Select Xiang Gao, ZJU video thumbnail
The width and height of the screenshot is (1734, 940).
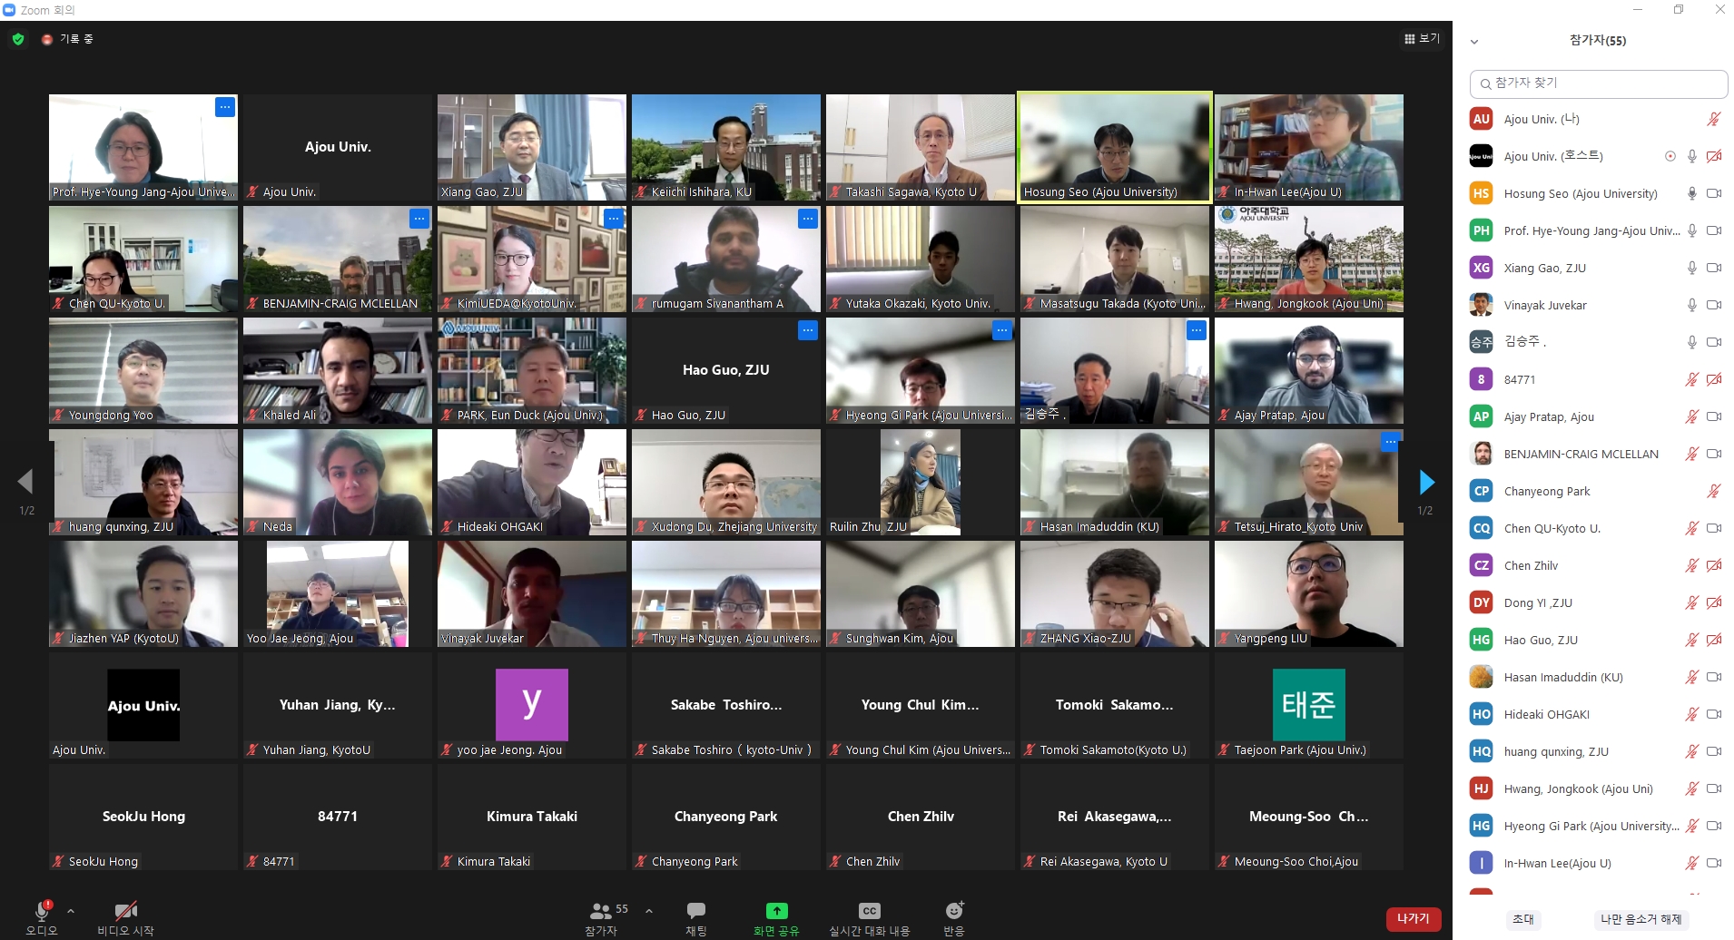coord(532,147)
